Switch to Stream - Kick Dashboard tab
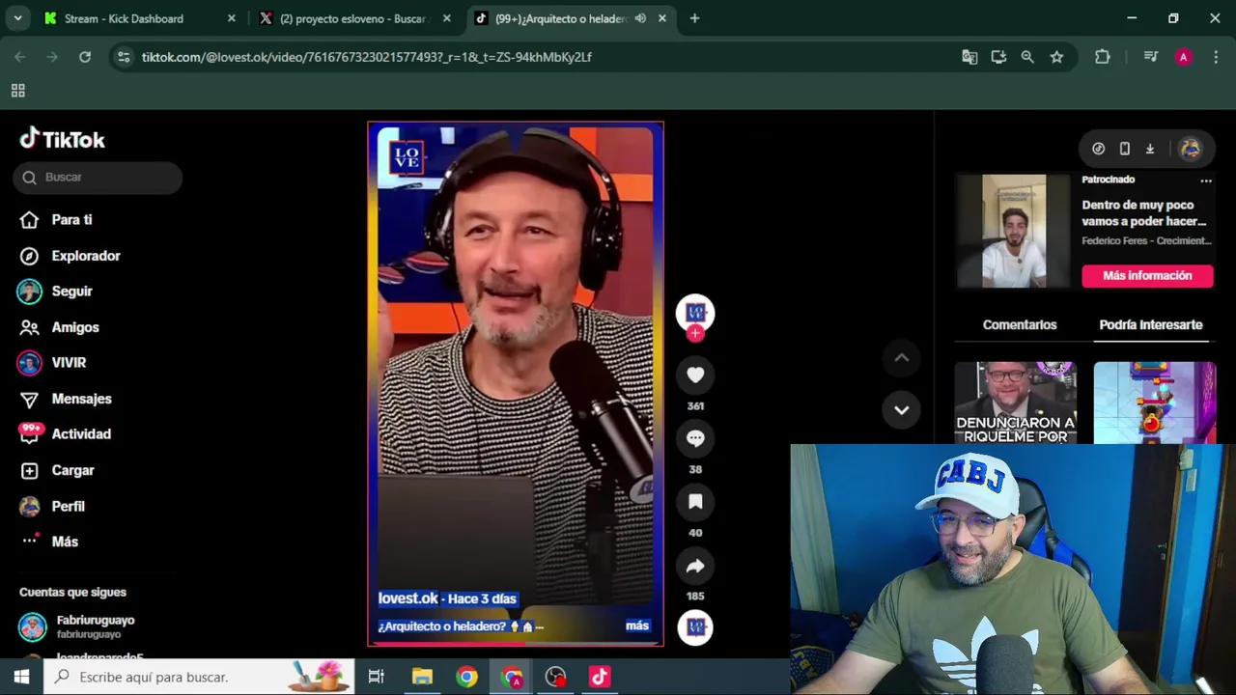Viewport: 1236px width, 695px height. click(x=123, y=18)
